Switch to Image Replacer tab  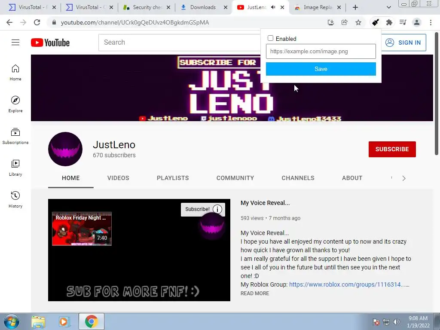[317, 7]
